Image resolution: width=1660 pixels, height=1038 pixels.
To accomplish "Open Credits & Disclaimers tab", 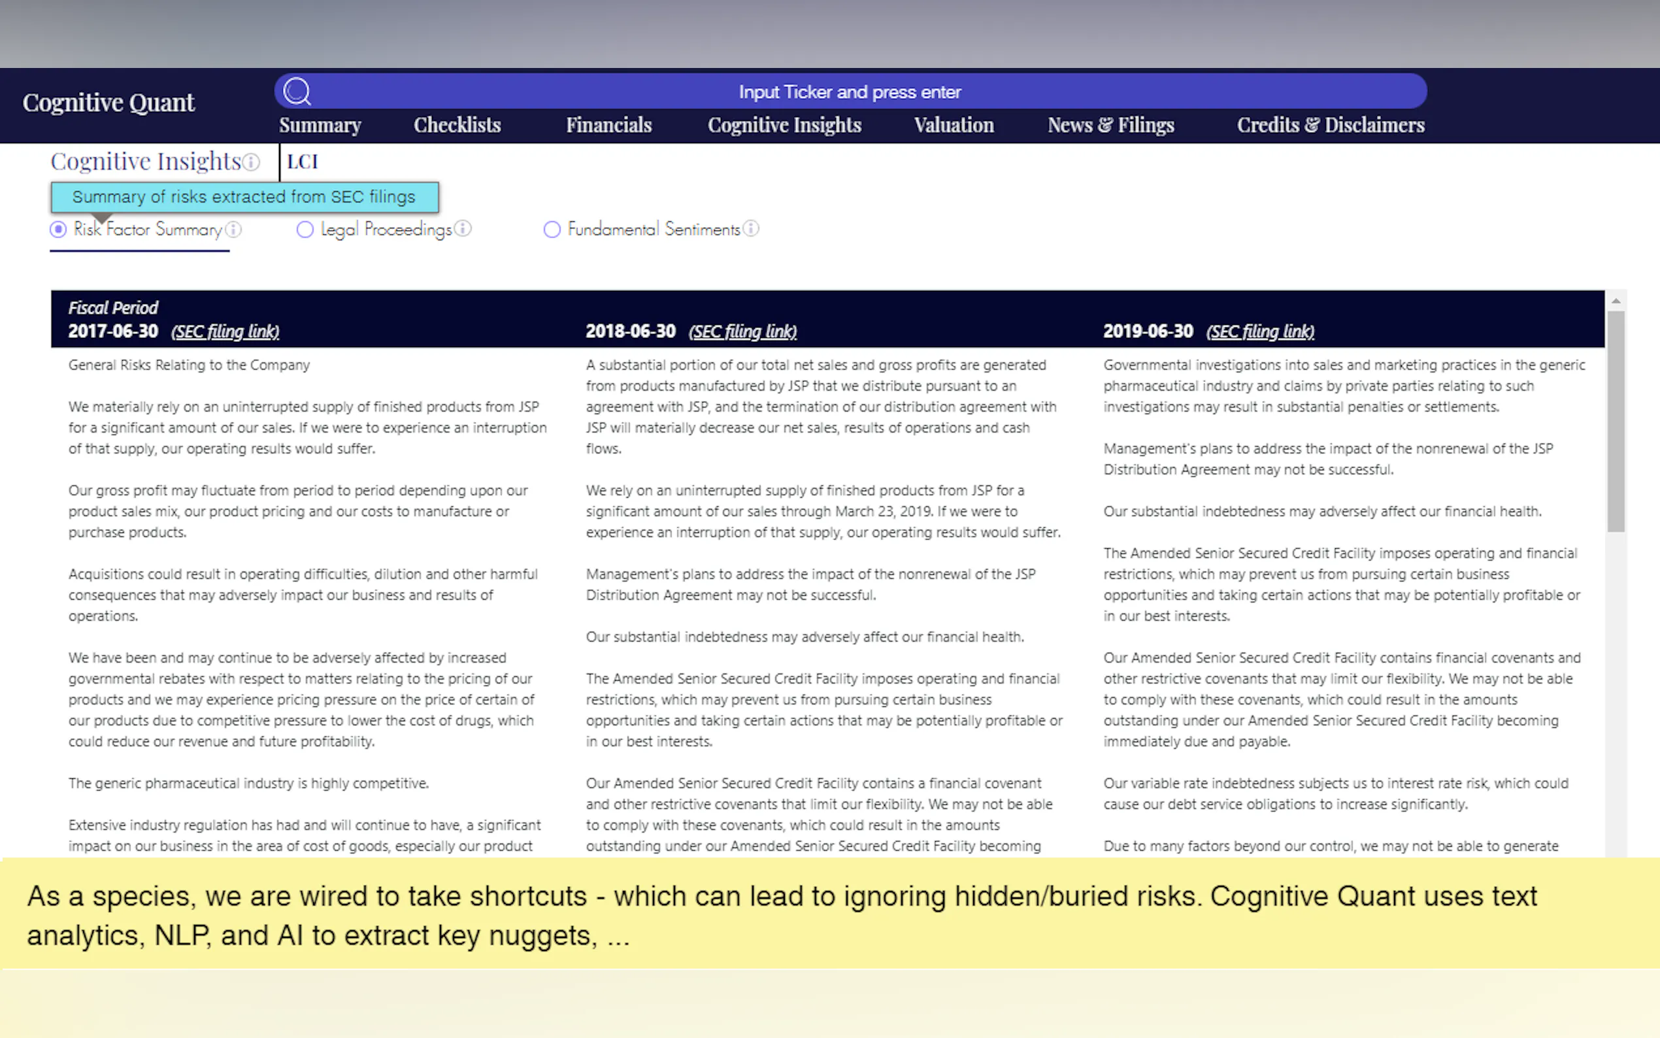I will click(1331, 125).
